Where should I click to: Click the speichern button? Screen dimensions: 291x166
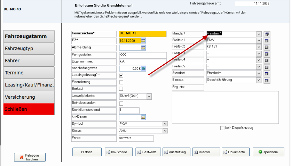click(x=268, y=152)
